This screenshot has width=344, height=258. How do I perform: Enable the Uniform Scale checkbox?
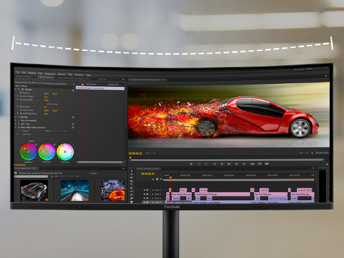[x=45, y=104]
